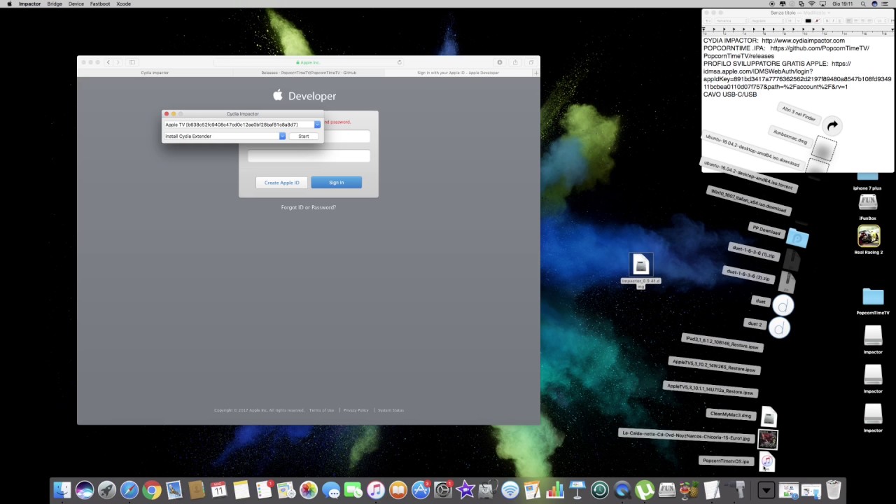Image resolution: width=896 pixels, height=504 pixels.
Task: Center text alignment in TextEdit
Action: click(855, 21)
